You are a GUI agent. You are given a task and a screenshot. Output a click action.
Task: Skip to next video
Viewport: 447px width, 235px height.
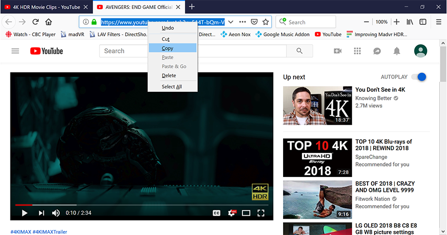coord(41,213)
